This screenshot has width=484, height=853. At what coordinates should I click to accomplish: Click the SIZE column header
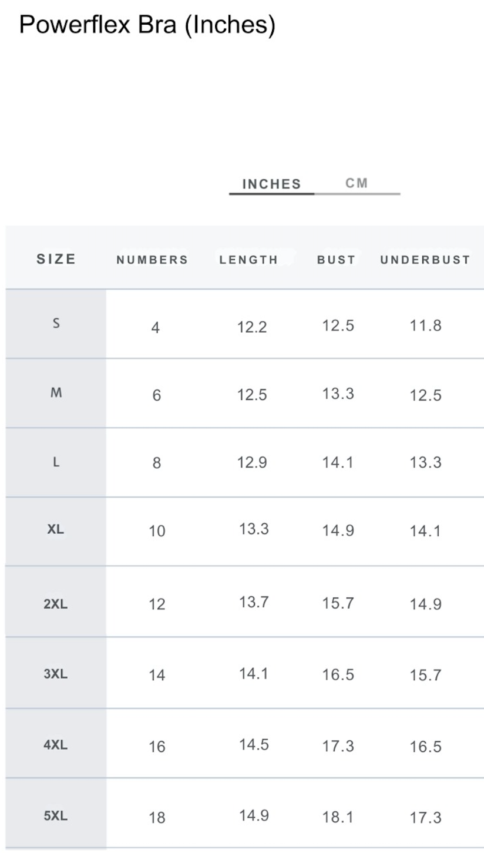pyautogui.click(x=56, y=259)
